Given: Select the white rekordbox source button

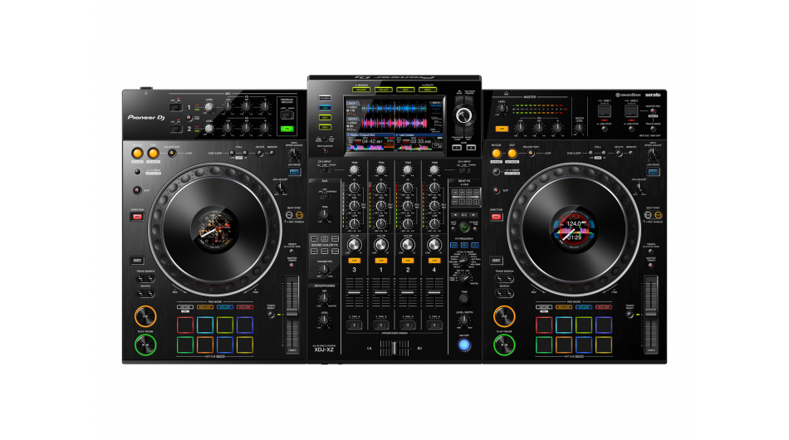Looking at the screenshot, I should (x=325, y=98).
